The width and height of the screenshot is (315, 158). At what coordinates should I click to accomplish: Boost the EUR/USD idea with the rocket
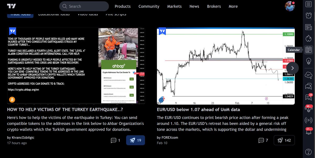[284, 140]
